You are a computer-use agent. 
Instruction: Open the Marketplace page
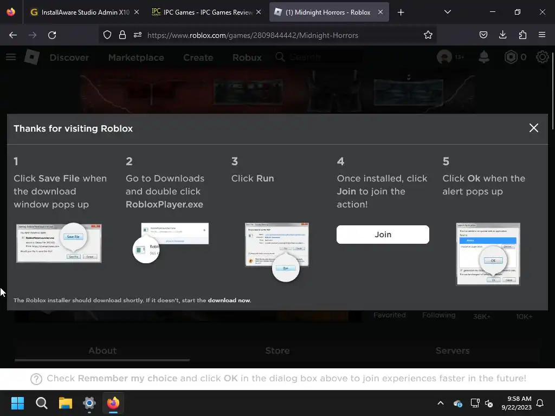point(136,57)
